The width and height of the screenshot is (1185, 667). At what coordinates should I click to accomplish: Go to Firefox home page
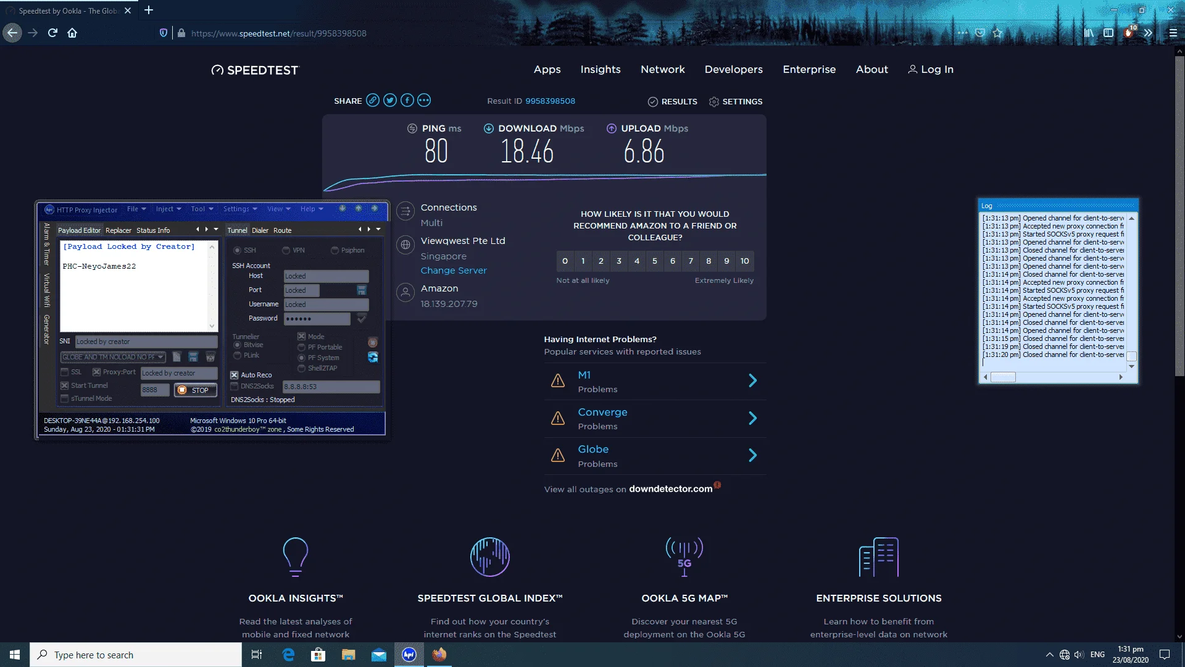(72, 33)
